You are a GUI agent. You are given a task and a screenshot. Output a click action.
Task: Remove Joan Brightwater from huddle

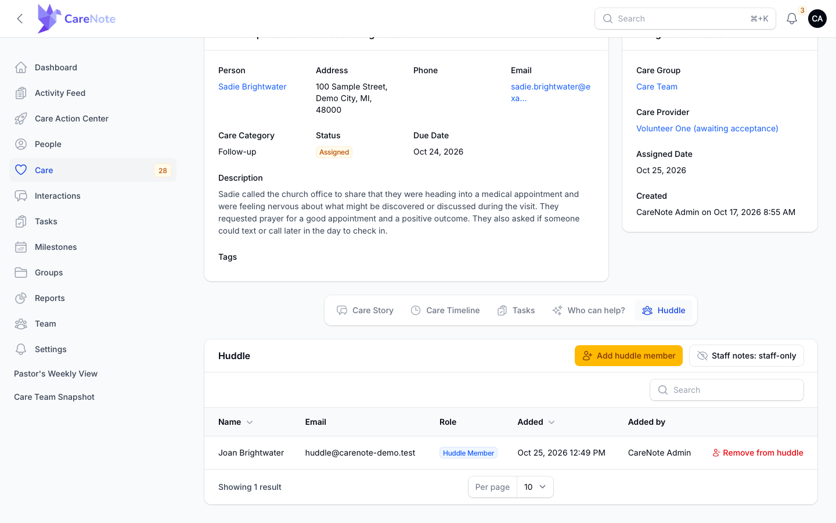click(x=758, y=453)
